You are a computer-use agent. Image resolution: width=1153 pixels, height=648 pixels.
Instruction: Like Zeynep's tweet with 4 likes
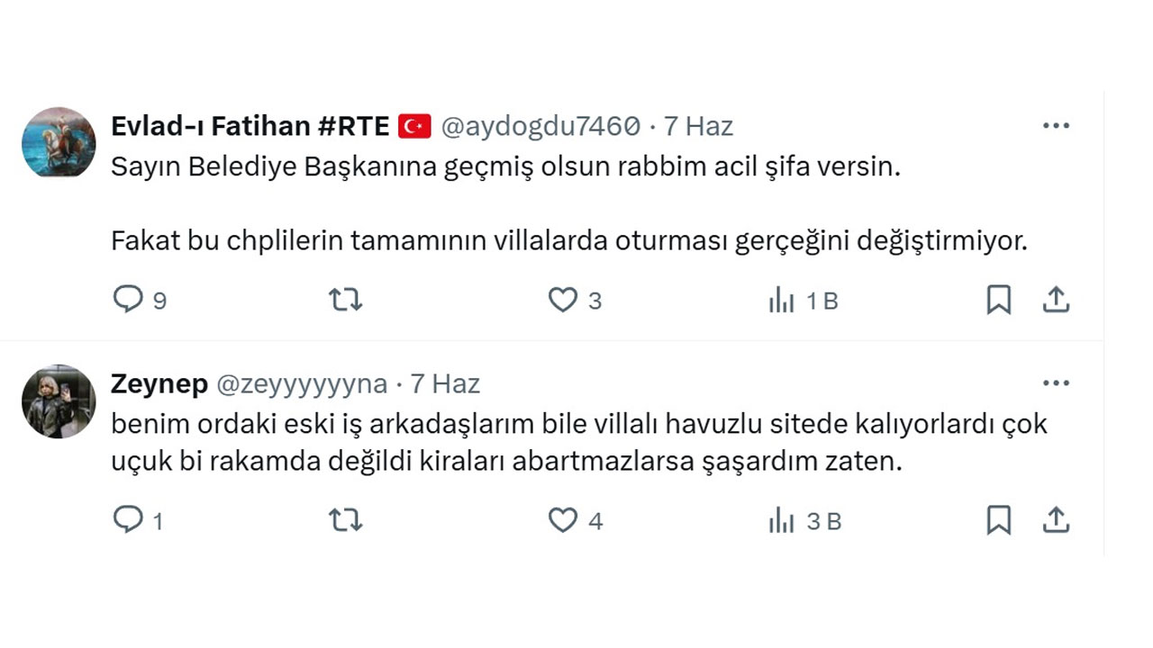pos(562,520)
